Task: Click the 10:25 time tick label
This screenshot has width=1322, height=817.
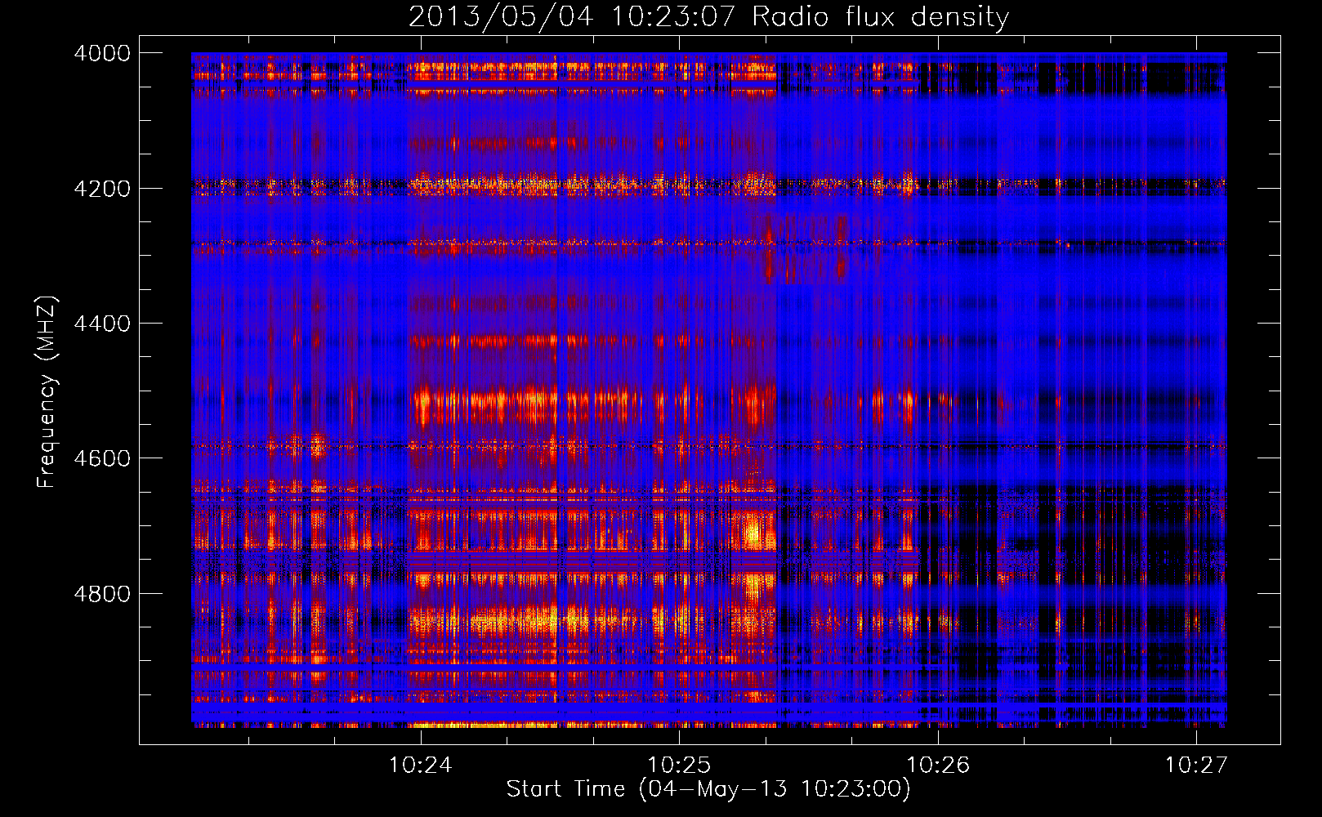Action: click(x=679, y=765)
